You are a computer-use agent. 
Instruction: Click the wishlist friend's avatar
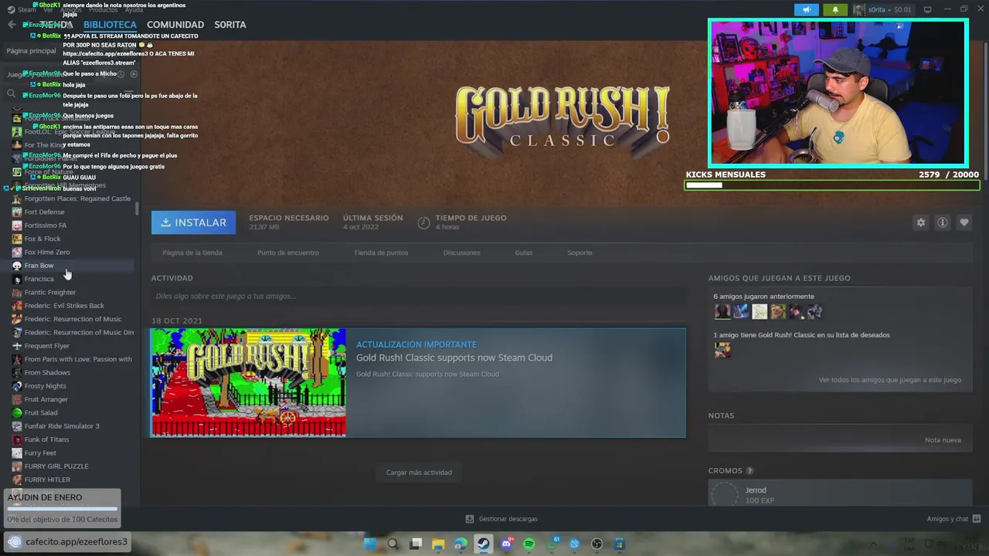722,350
